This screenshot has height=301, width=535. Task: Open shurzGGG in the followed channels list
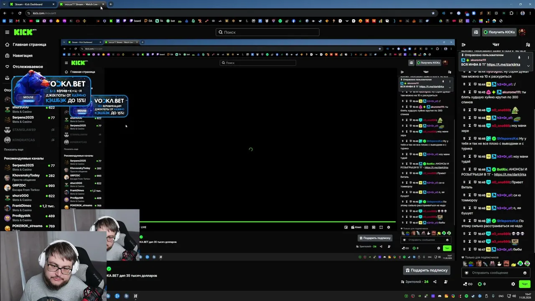pyautogui.click(x=30, y=109)
